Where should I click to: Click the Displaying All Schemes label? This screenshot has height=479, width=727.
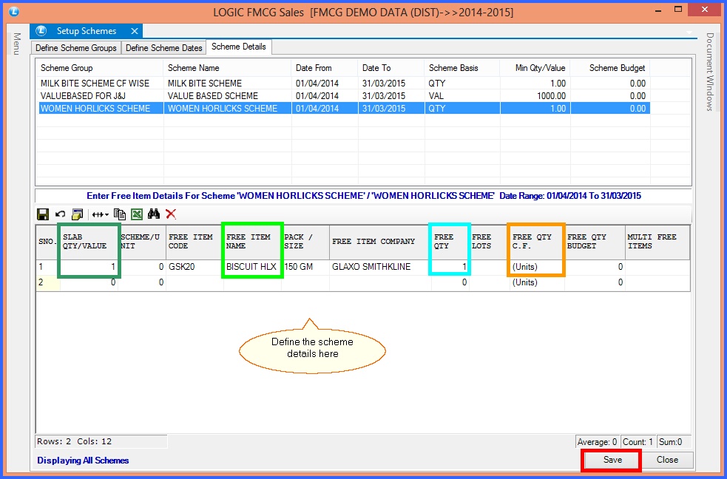[x=83, y=461]
